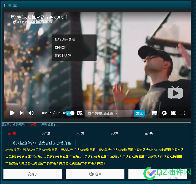Click the large TV play icon
Viewport: 196px width, 184px height.
point(175,93)
